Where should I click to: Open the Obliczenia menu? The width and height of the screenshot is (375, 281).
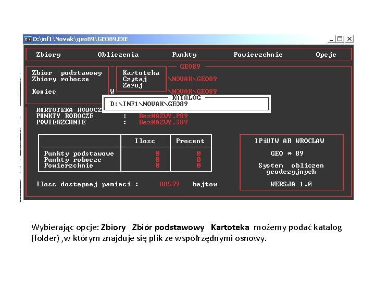click(x=118, y=55)
